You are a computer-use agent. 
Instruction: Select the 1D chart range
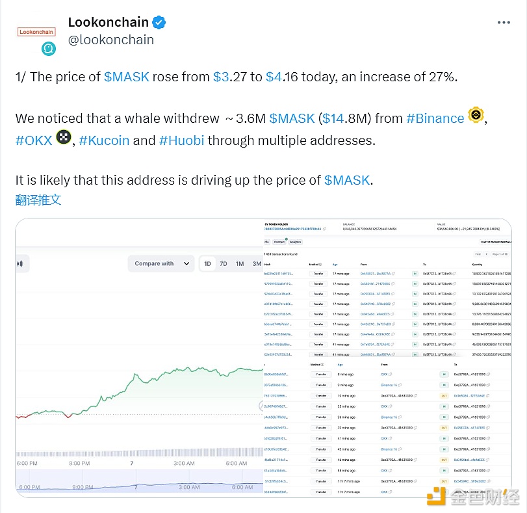click(208, 264)
